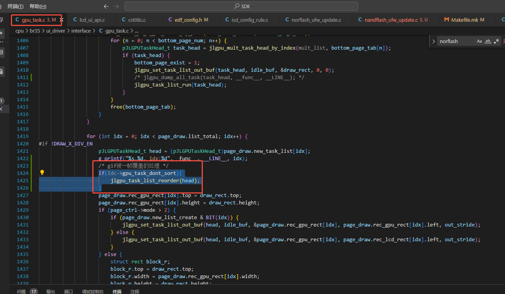
Task: Switch to the edf_config.h tab
Action: click(x=188, y=19)
